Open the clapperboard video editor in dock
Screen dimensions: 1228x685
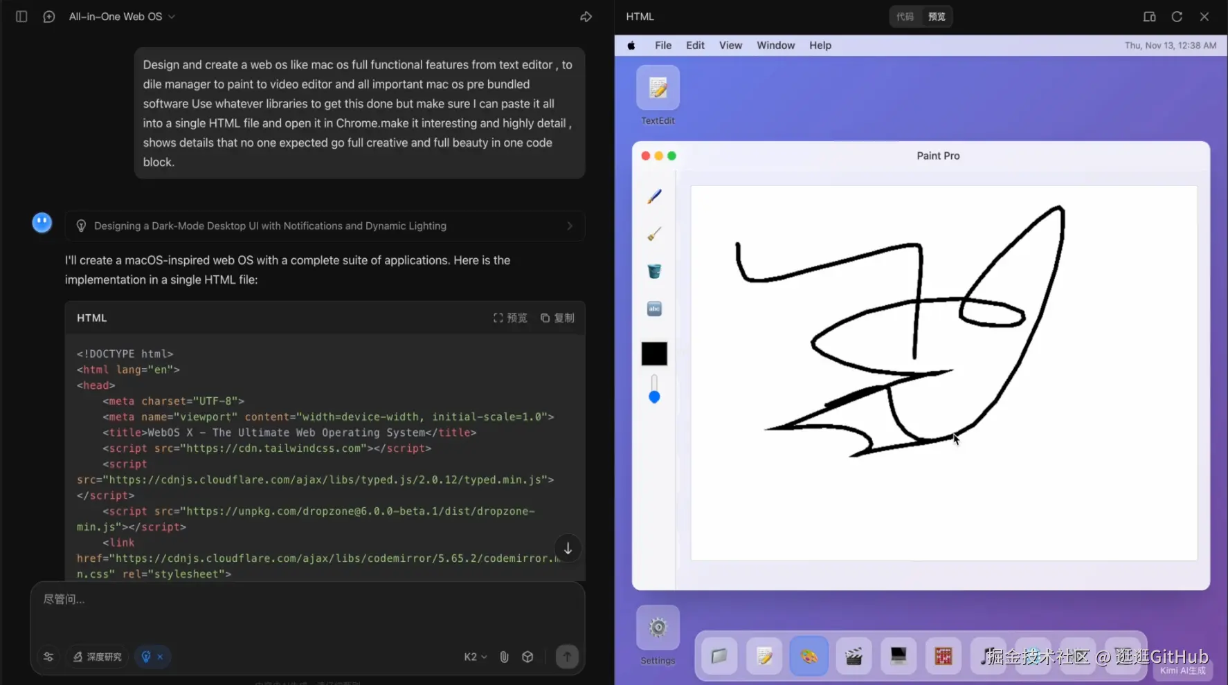[854, 656]
